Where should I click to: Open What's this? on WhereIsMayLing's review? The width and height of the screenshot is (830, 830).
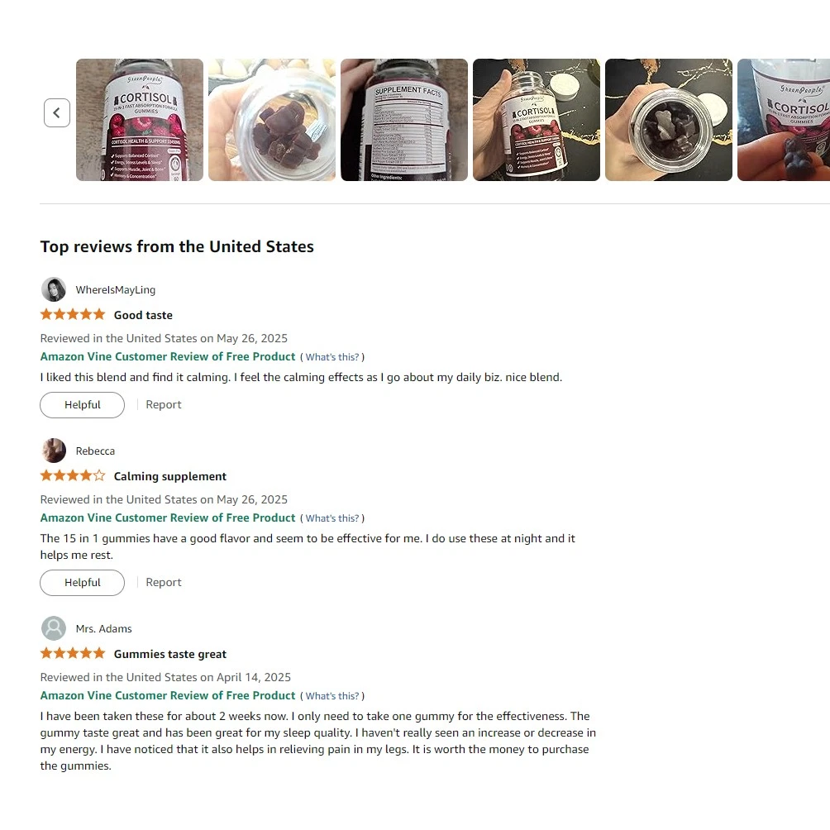coord(332,357)
